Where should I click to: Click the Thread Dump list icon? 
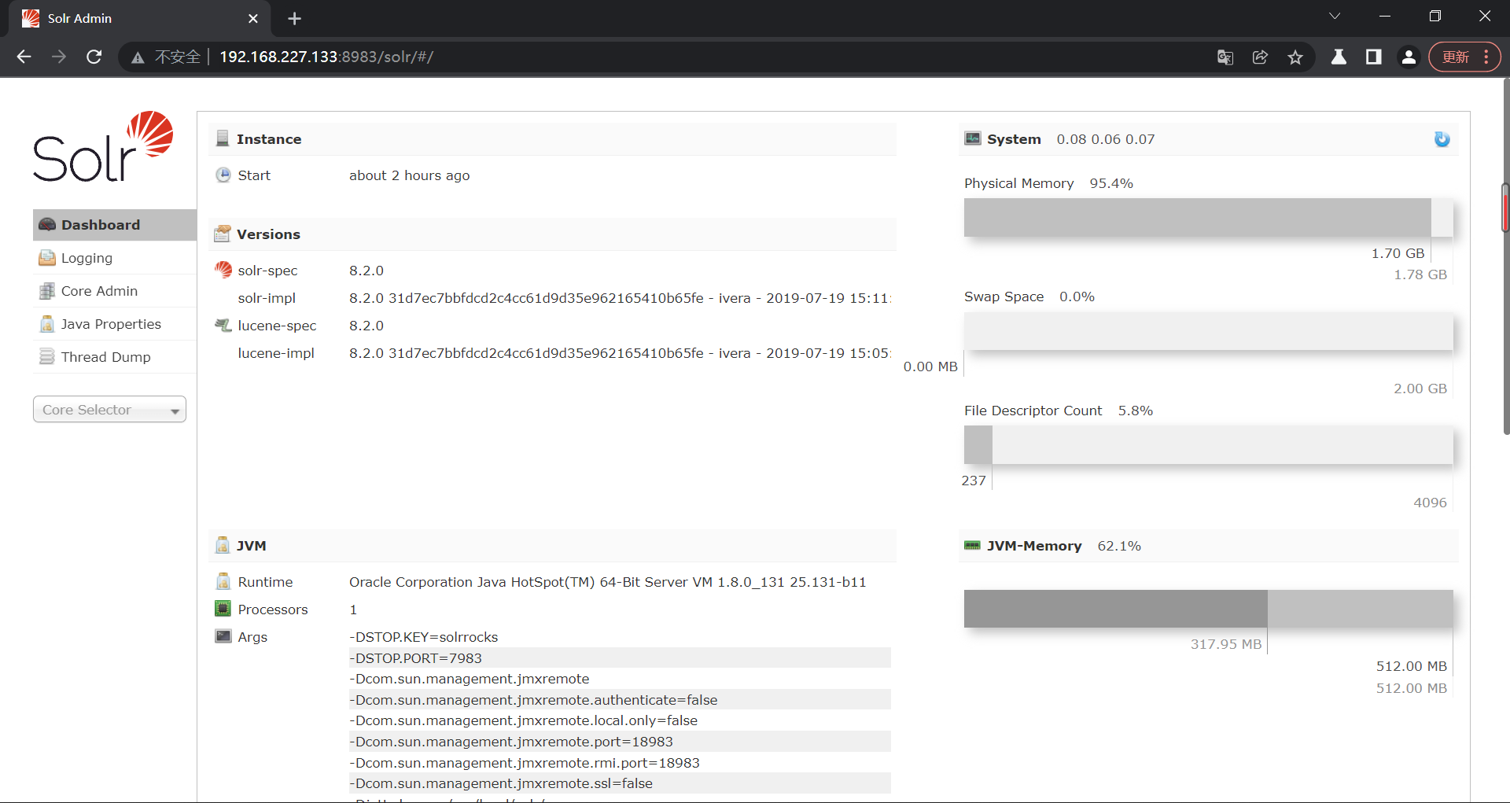pyautogui.click(x=47, y=357)
